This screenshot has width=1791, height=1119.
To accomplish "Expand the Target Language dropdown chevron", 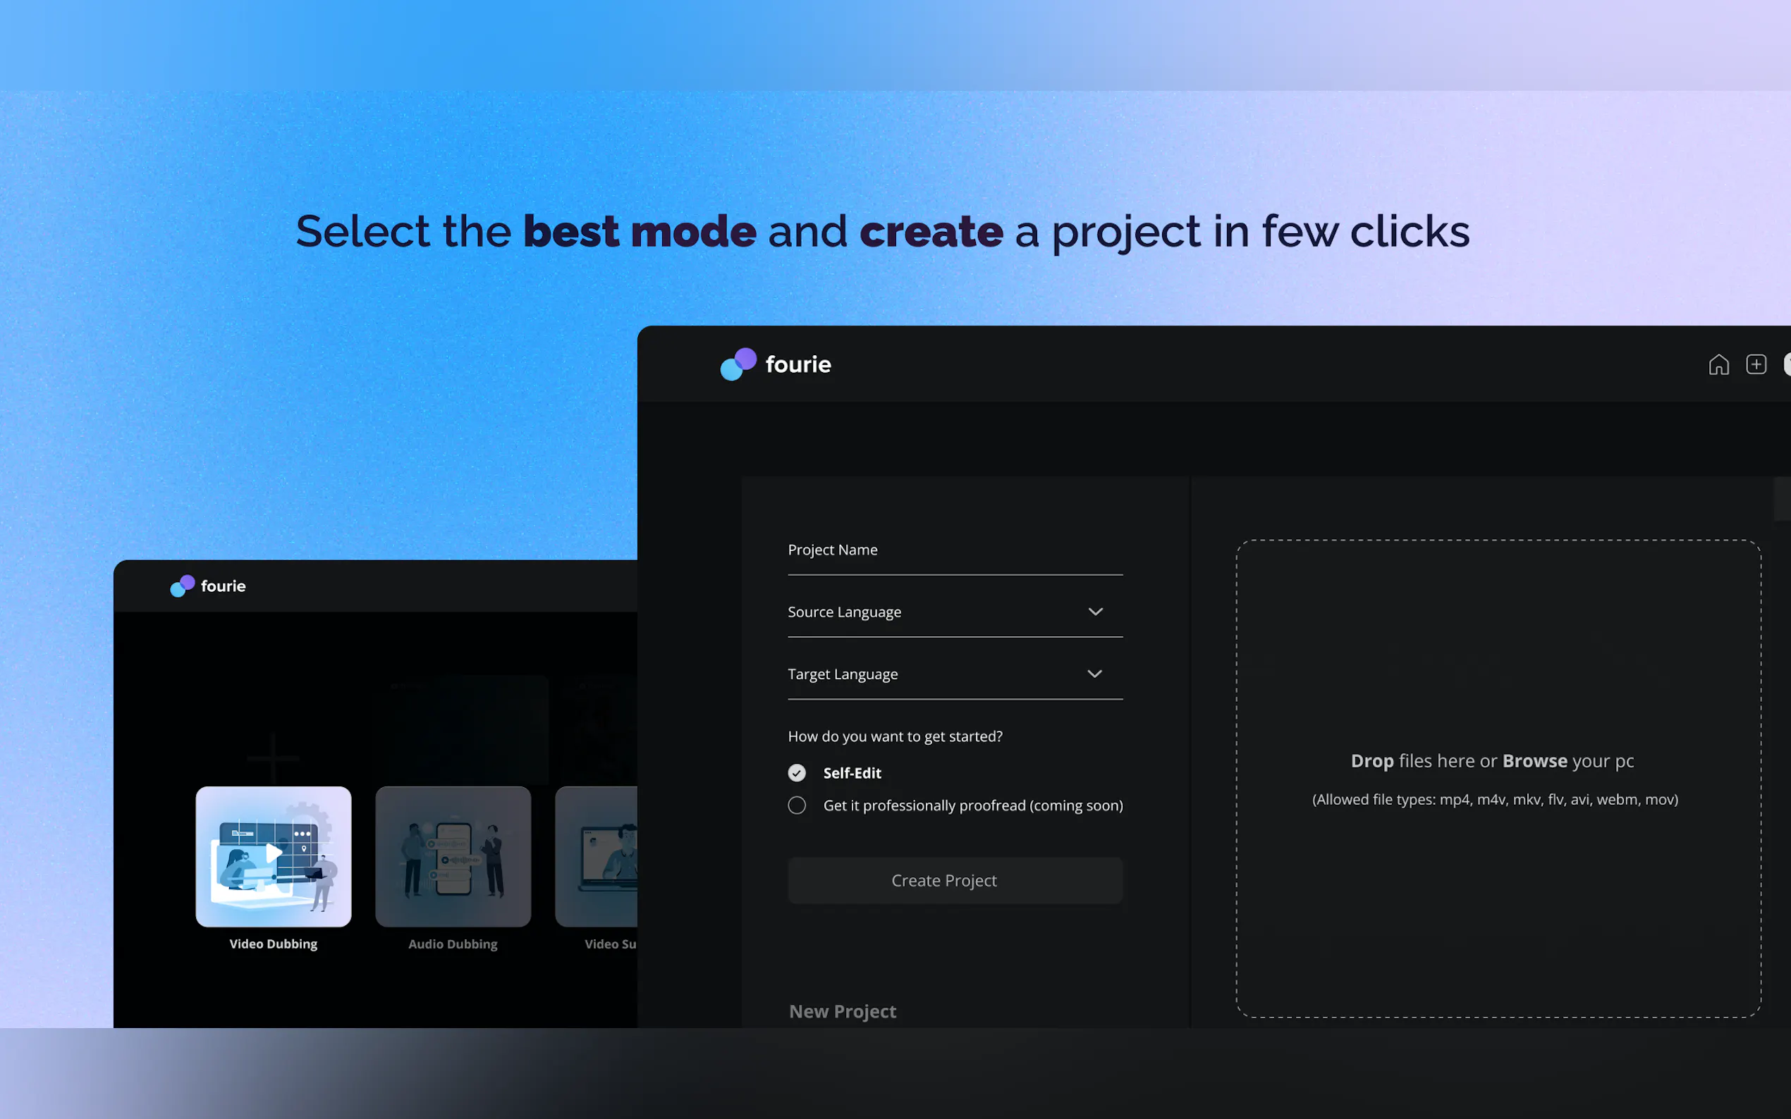I will coord(1094,674).
